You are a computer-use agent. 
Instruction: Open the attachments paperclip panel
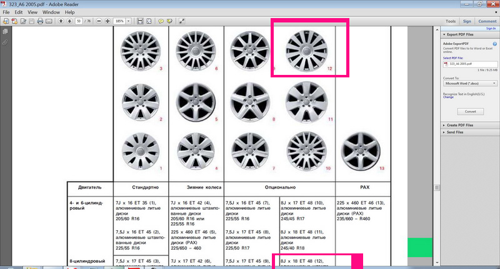pyautogui.click(x=5, y=42)
